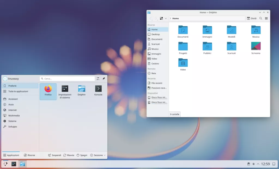Configure the launcher via the settings sliders icon

[x=98, y=79]
